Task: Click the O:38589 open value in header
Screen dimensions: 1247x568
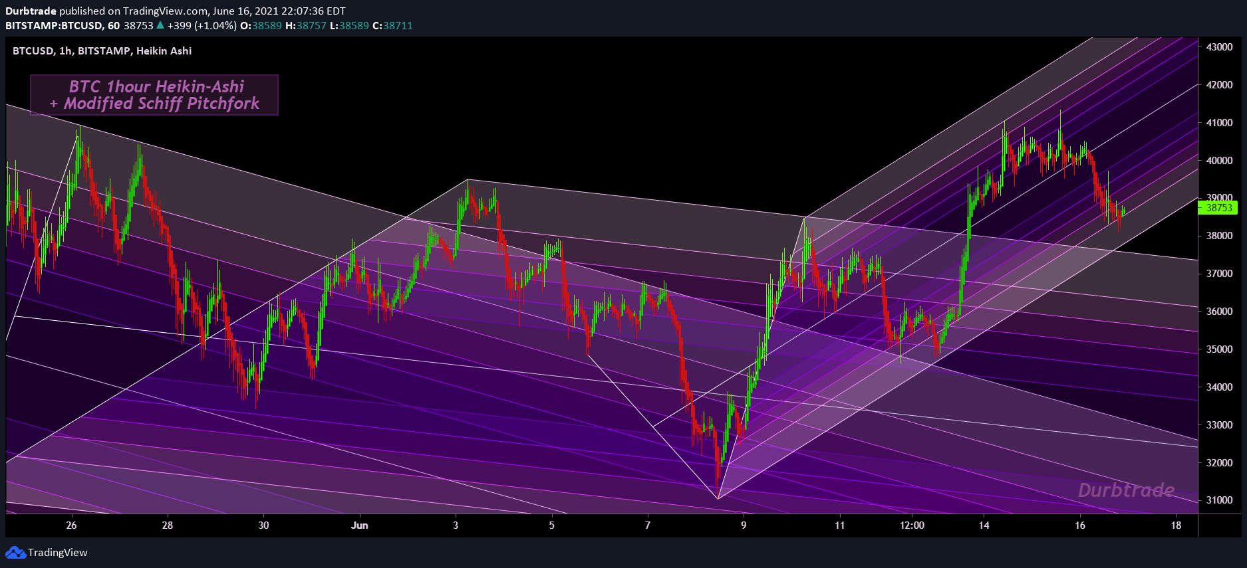Action: [261, 26]
